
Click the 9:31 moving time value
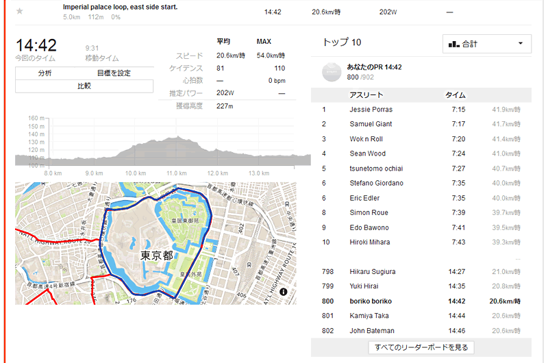point(92,48)
